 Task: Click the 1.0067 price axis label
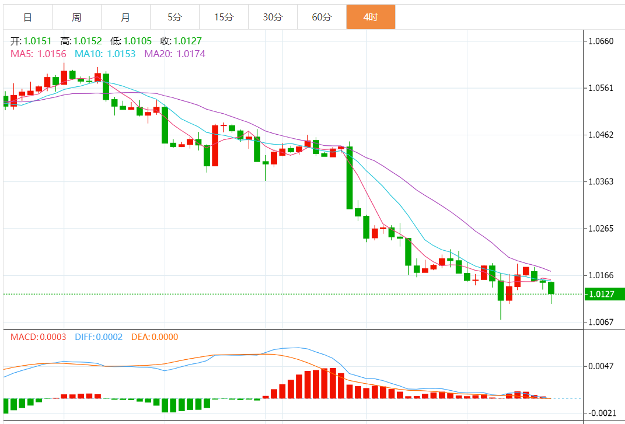coord(601,322)
